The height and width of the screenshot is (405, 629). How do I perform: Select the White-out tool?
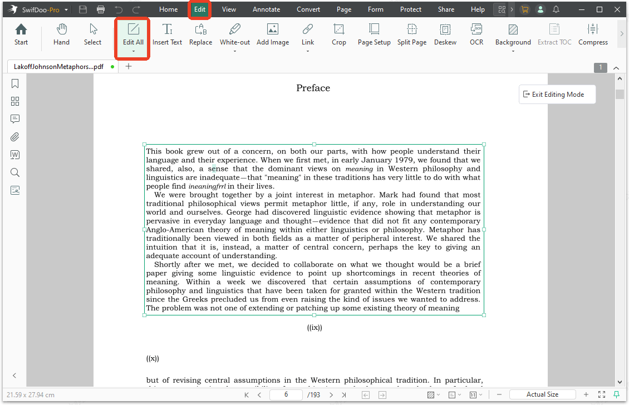click(235, 34)
